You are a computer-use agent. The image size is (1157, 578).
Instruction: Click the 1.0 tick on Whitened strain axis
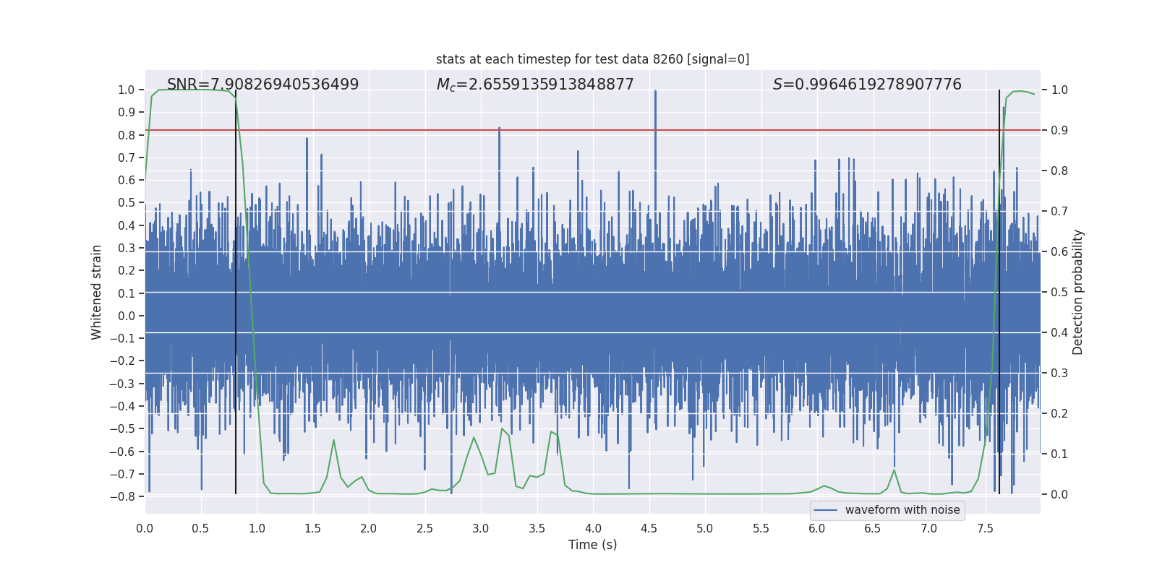coord(126,90)
